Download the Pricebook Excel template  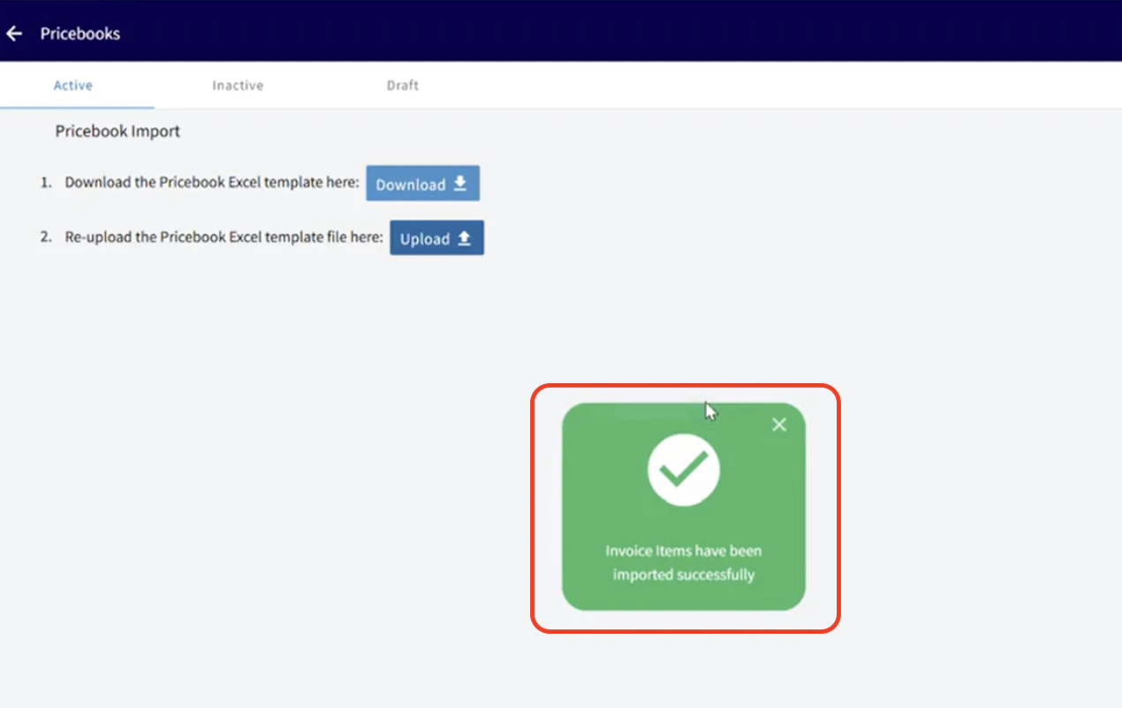(423, 184)
